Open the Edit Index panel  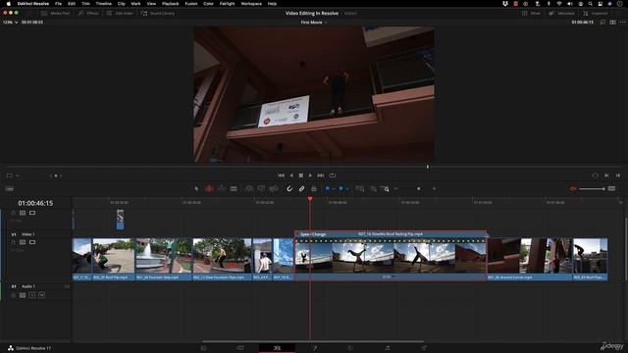click(x=120, y=13)
